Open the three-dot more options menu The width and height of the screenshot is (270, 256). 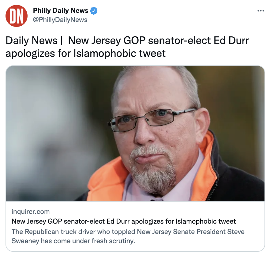pos(261,11)
